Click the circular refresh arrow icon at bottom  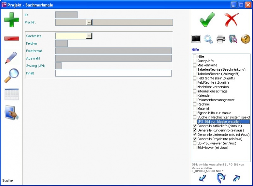point(220,178)
